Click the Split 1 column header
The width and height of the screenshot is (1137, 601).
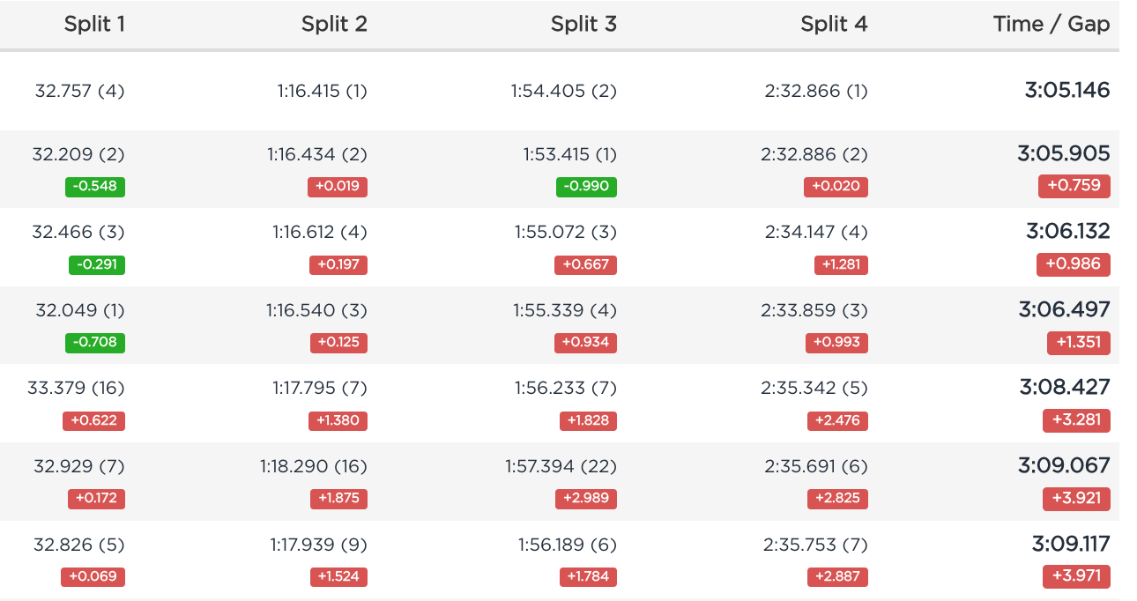click(94, 25)
